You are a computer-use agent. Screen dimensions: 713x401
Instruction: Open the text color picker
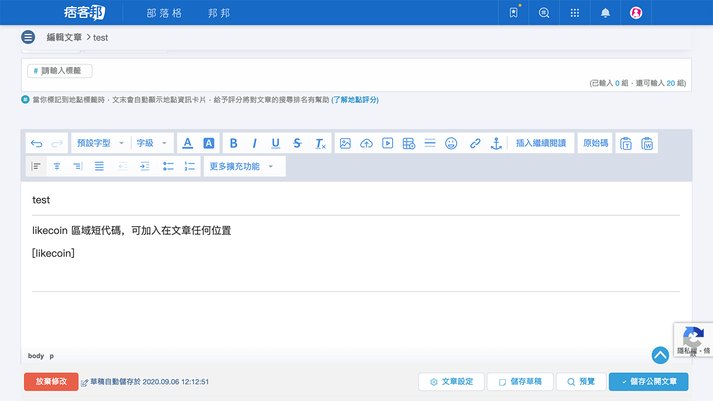coord(187,143)
